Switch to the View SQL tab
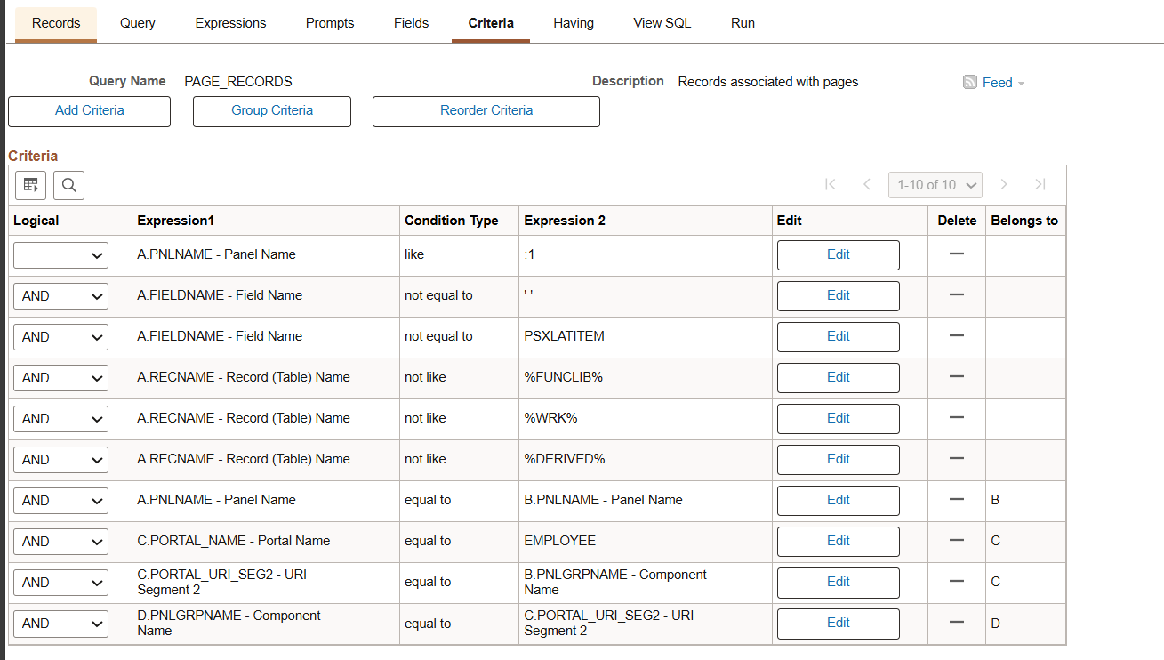 (x=662, y=23)
